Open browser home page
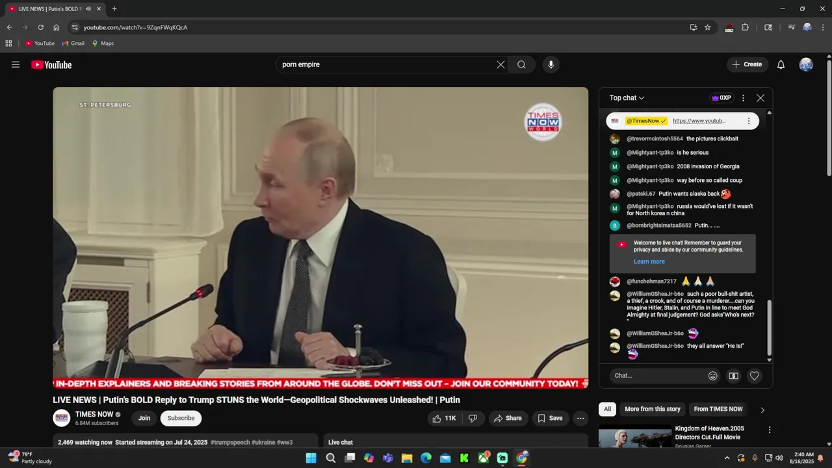 (57, 27)
